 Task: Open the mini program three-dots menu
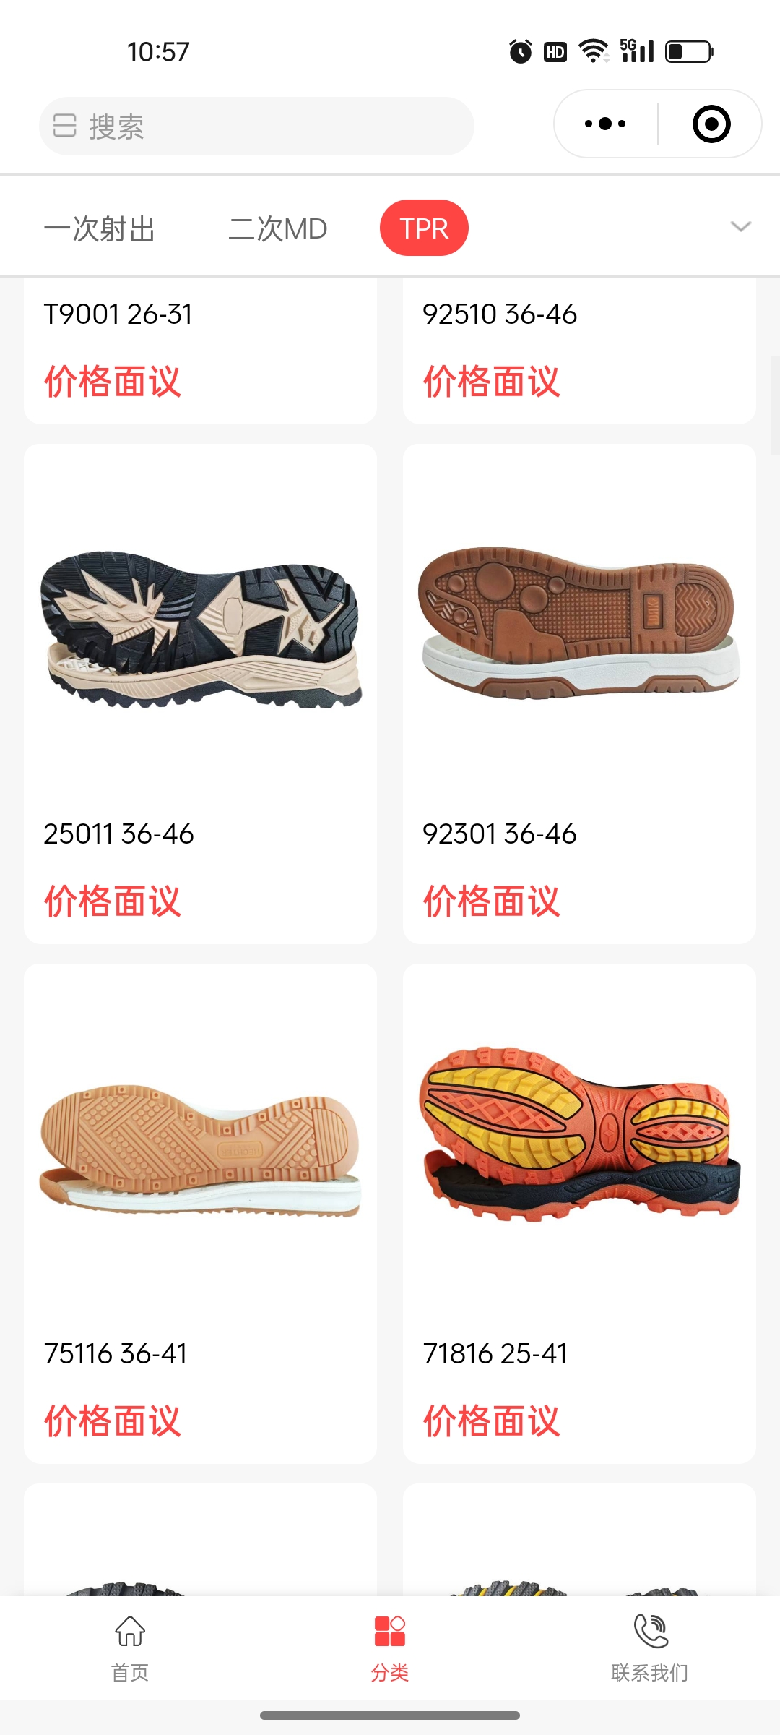[605, 124]
